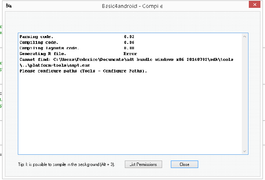The height and width of the screenshot is (180, 265).
Task: Click the 'Cannot find: C:\Users\Federico' path line
Action: (x=126, y=60)
